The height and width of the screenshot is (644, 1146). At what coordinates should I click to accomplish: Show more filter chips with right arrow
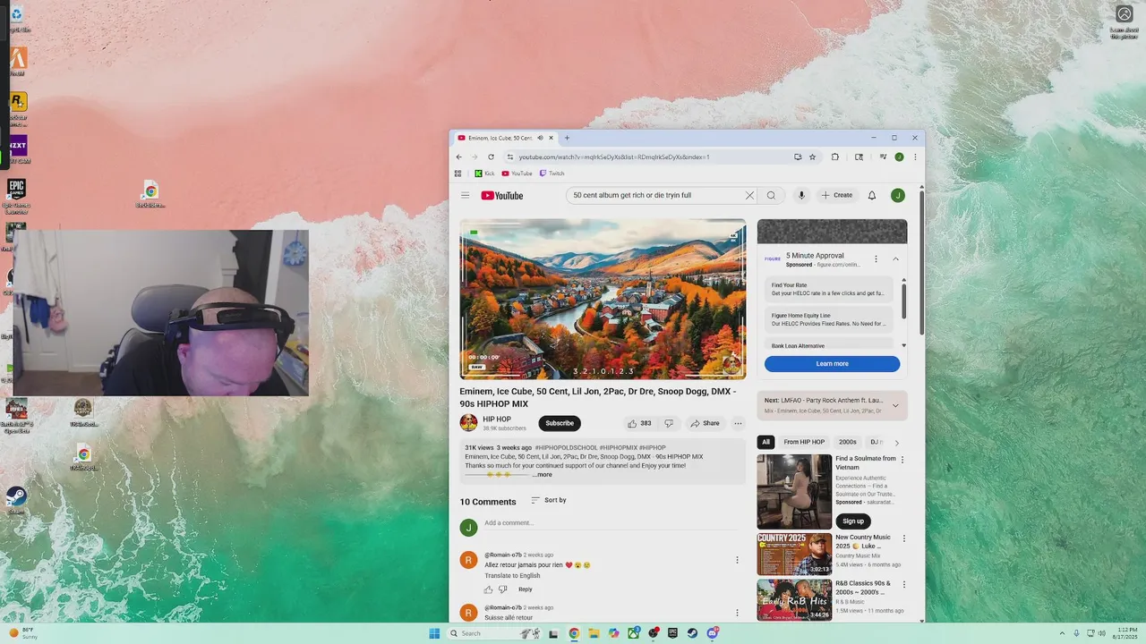897,442
